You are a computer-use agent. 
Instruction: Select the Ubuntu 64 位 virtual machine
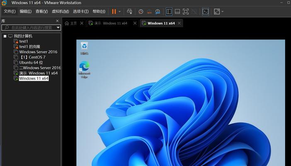31,63
